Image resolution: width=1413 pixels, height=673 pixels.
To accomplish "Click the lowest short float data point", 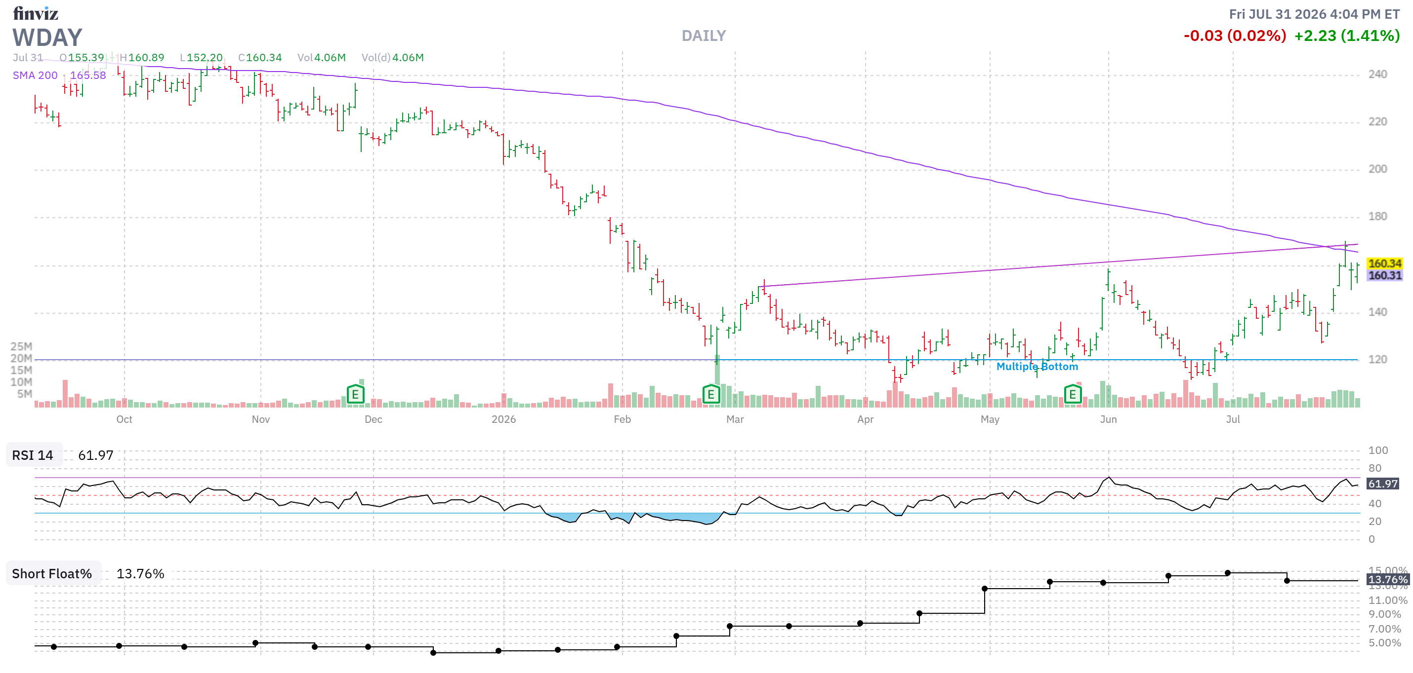I will tap(433, 652).
